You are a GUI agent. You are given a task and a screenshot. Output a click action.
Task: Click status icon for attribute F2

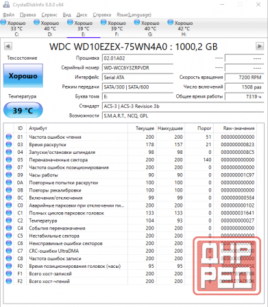[x=9, y=281]
